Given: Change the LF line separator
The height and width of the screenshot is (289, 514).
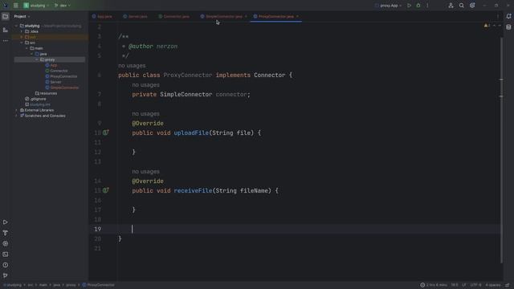Looking at the screenshot, I should click(464, 285).
